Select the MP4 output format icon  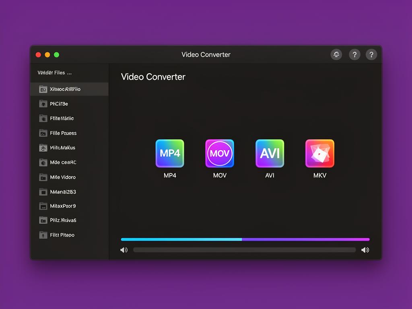pyautogui.click(x=169, y=153)
